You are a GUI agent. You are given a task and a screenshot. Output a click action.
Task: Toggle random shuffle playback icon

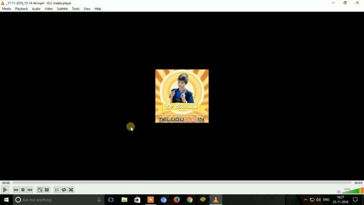tap(71, 190)
